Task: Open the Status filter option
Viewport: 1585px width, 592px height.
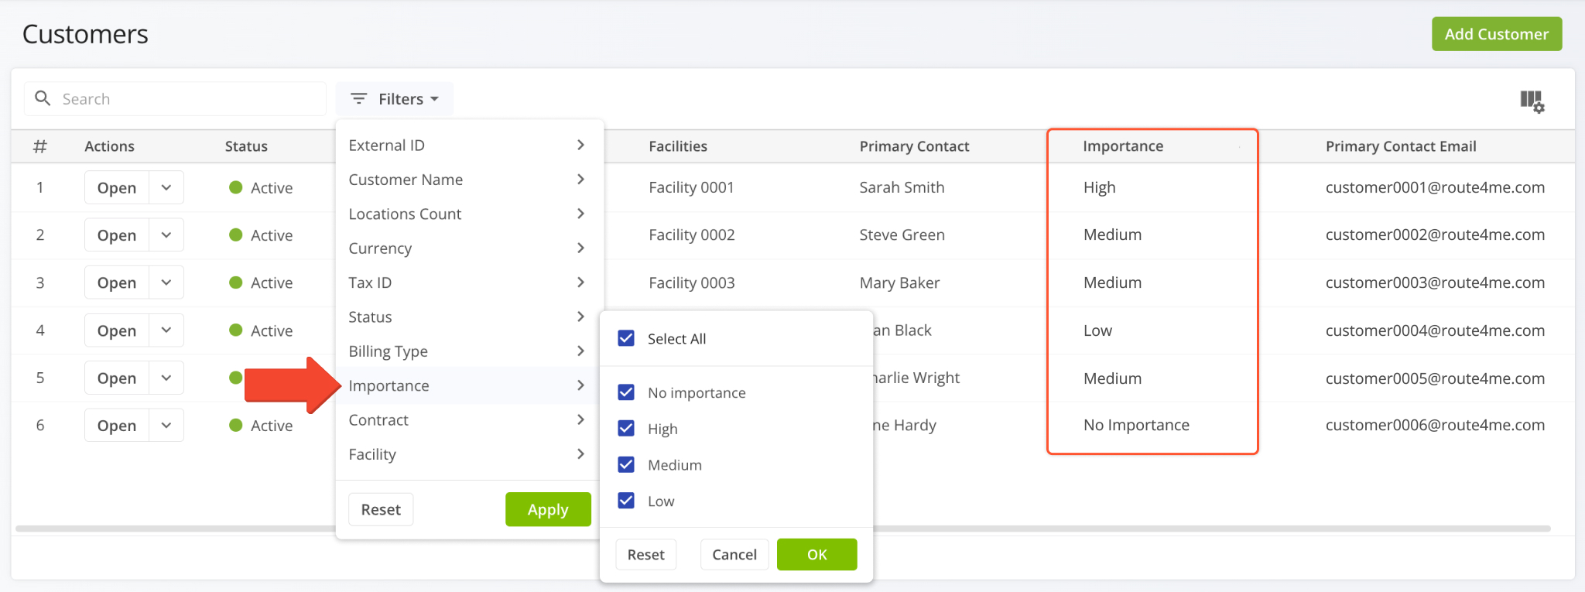Action: 469,317
